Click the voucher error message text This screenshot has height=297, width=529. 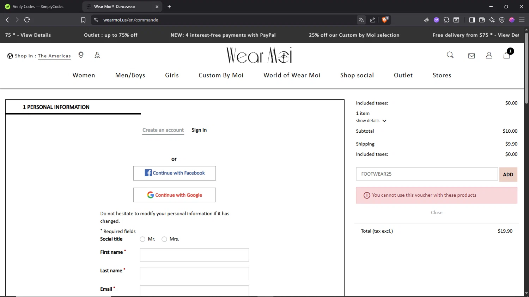pos(424,195)
